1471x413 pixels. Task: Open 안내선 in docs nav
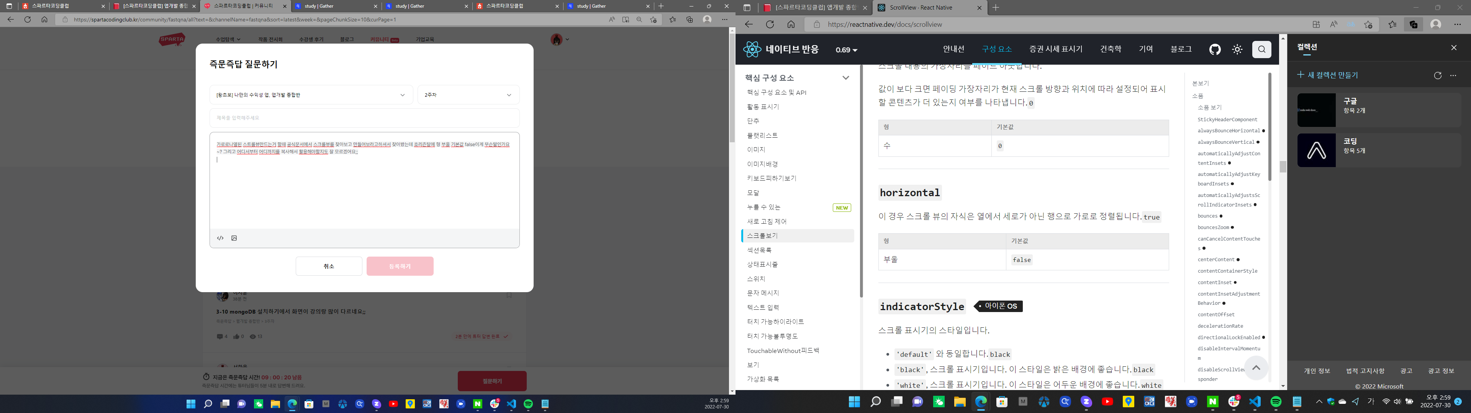[x=953, y=49]
